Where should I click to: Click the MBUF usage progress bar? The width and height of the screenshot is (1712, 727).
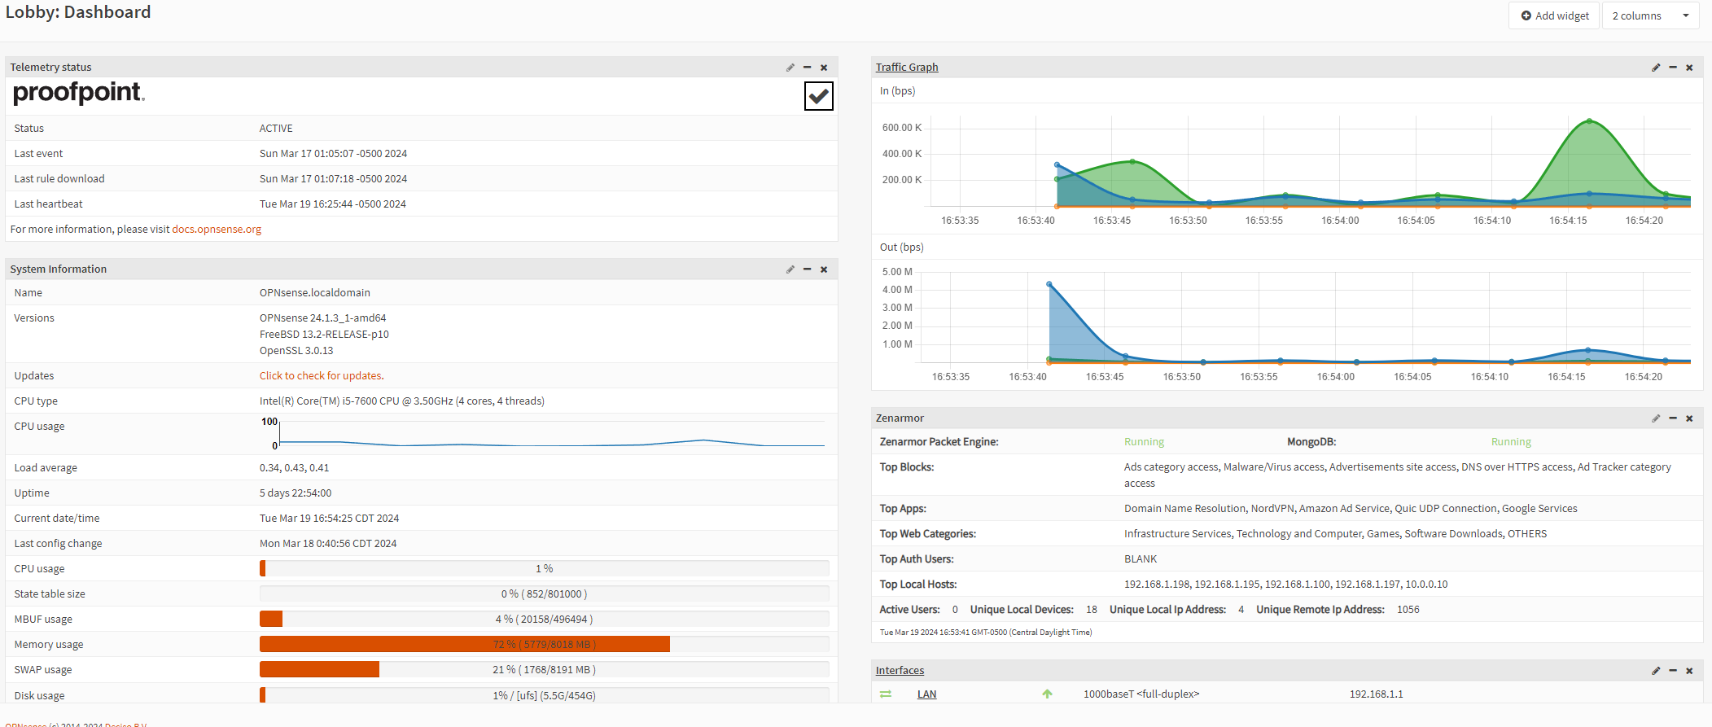pos(544,620)
